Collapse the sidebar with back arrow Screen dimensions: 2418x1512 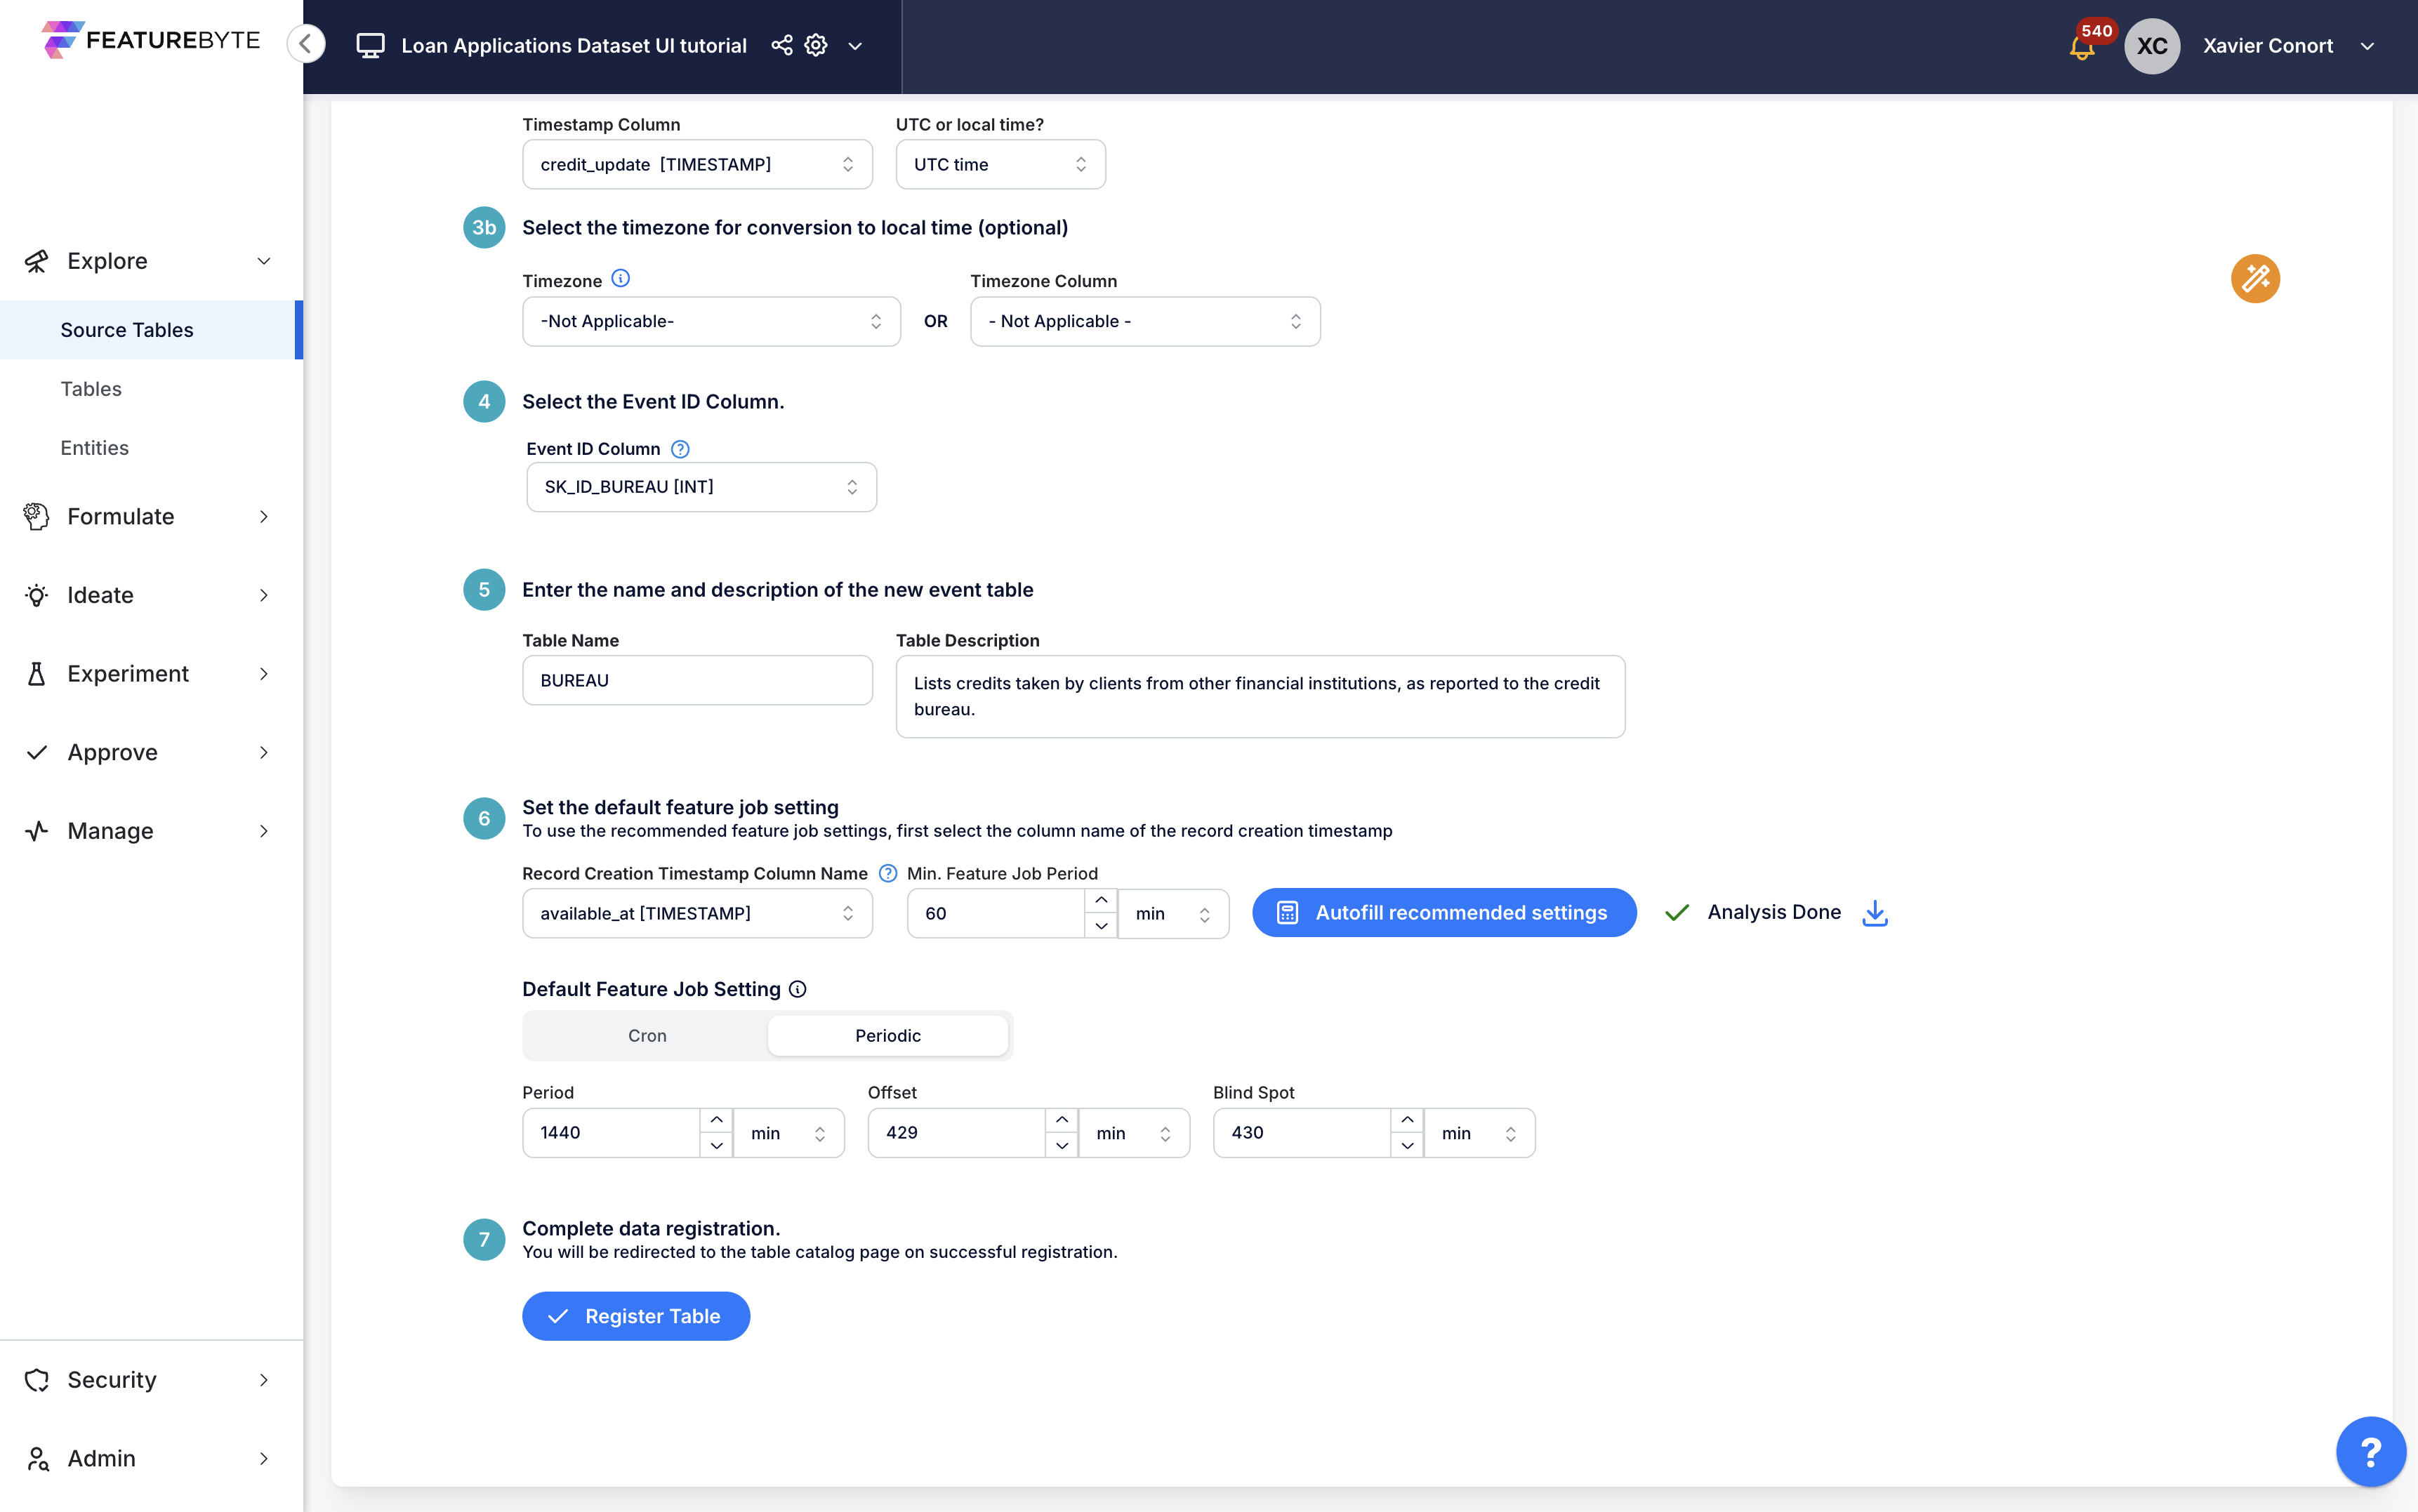click(306, 44)
